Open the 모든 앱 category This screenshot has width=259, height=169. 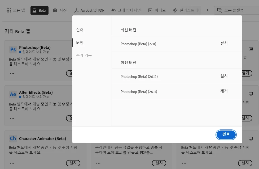pos(16,10)
